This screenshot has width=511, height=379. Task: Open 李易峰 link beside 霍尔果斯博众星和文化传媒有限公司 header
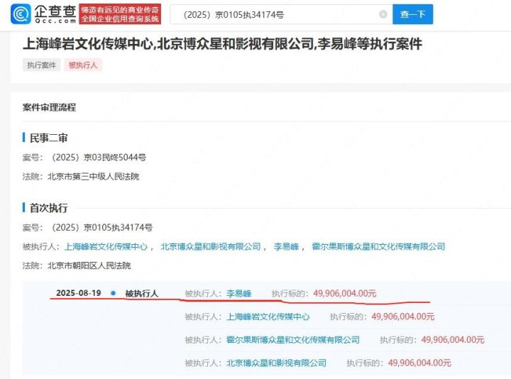pyautogui.click(x=286, y=247)
